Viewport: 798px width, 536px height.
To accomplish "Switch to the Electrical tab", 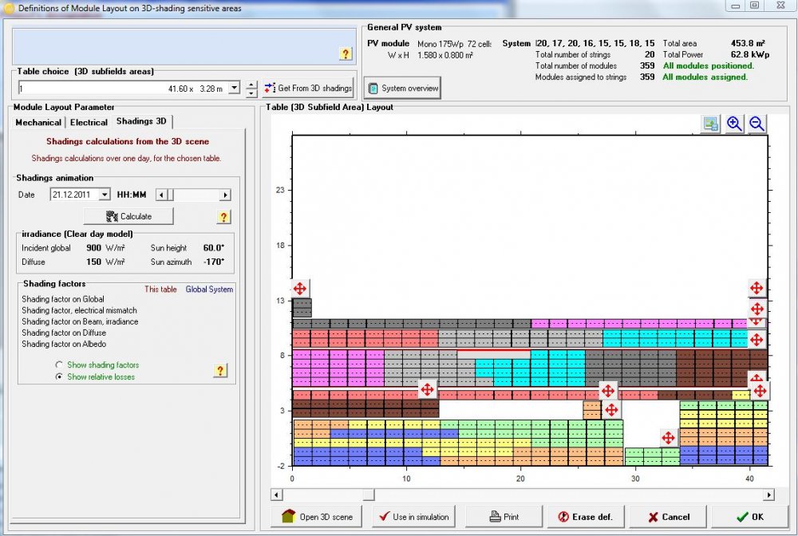I will (x=89, y=122).
